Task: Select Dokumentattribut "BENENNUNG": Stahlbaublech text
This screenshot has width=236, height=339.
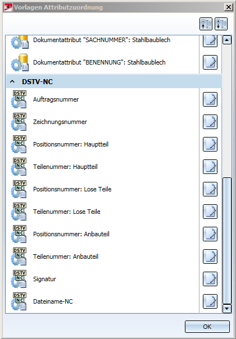Action: [99, 62]
